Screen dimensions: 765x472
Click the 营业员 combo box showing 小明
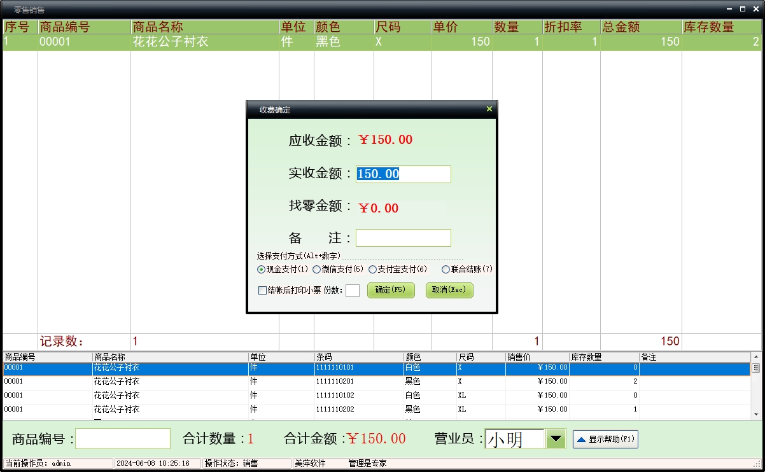click(x=515, y=439)
